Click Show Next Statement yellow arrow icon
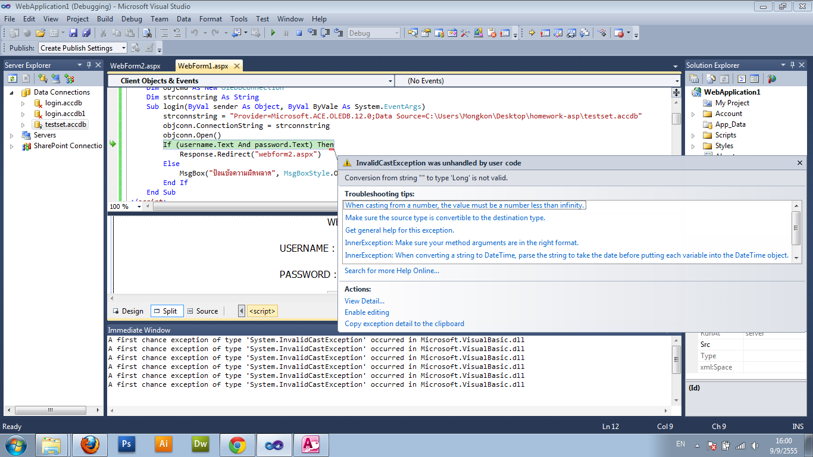The image size is (813, 457). coord(531,33)
